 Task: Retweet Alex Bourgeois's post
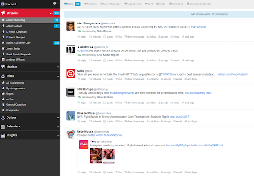[95, 37]
